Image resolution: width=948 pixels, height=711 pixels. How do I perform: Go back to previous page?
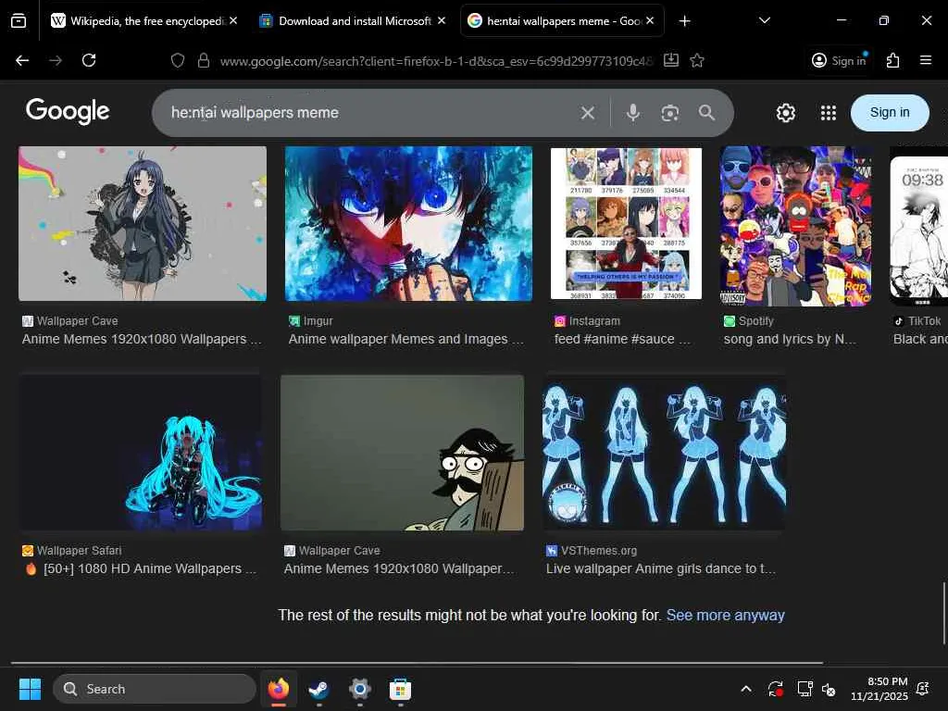pos(22,60)
